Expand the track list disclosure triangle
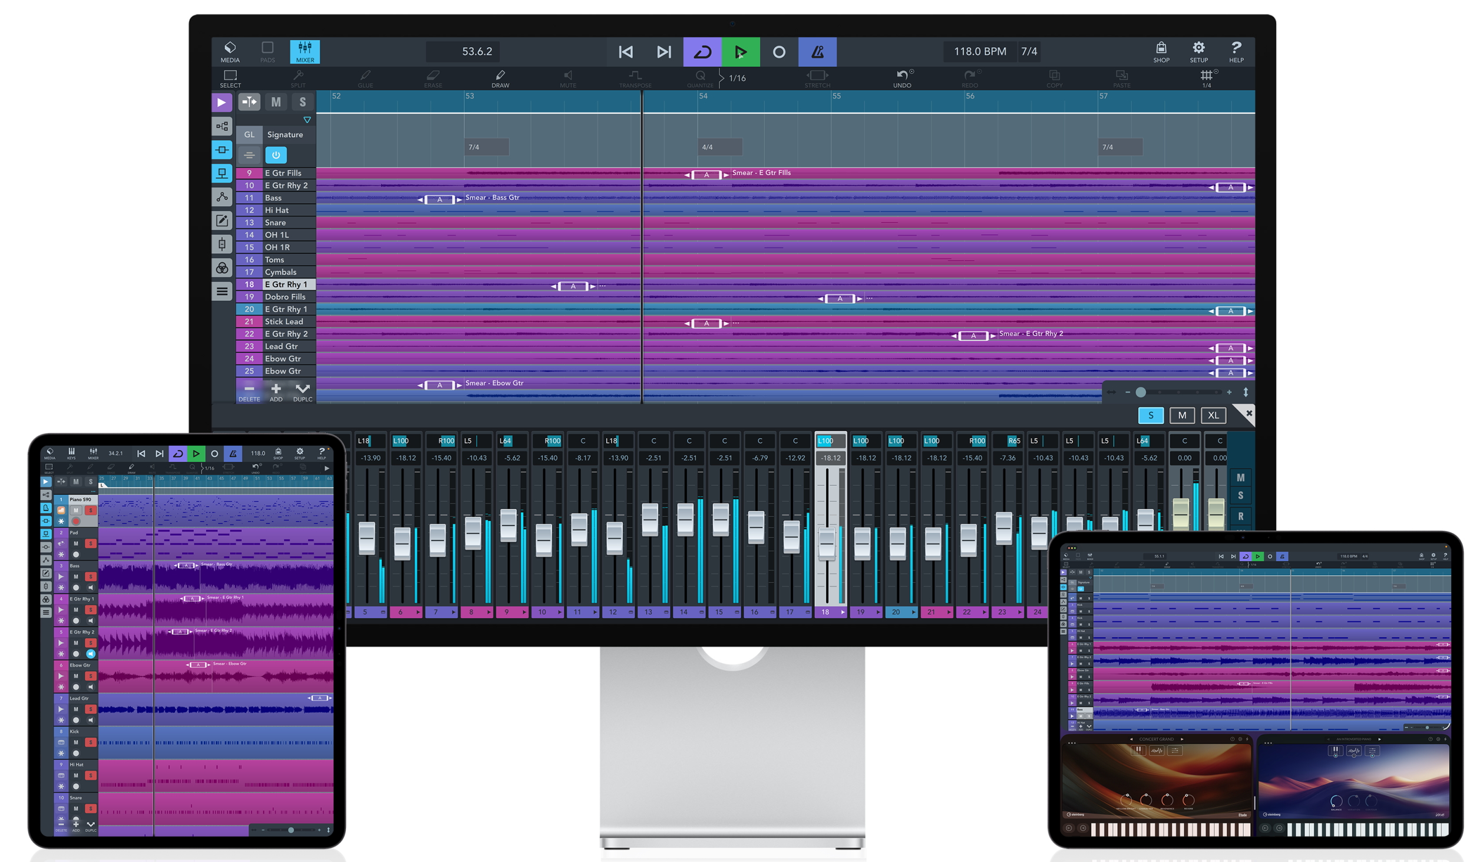The image size is (1473, 862). pos(307,120)
